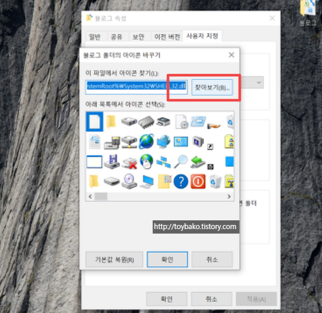
Task: Select the 5.25-inch floppy drive icon
Action: coord(112,143)
